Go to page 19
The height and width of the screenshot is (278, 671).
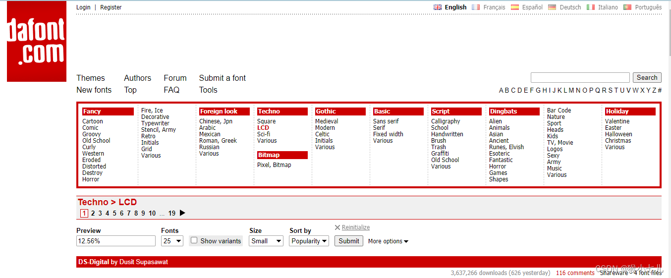click(x=172, y=213)
